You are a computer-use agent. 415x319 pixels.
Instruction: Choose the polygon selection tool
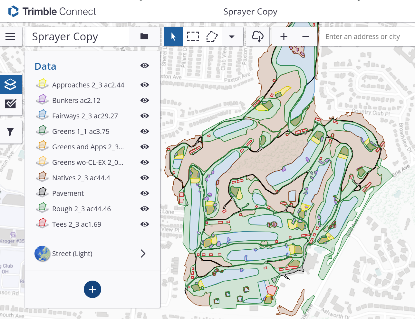click(212, 36)
